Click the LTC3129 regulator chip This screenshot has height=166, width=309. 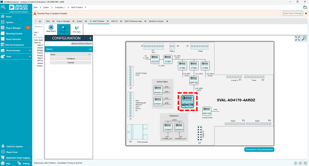click(x=155, y=59)
